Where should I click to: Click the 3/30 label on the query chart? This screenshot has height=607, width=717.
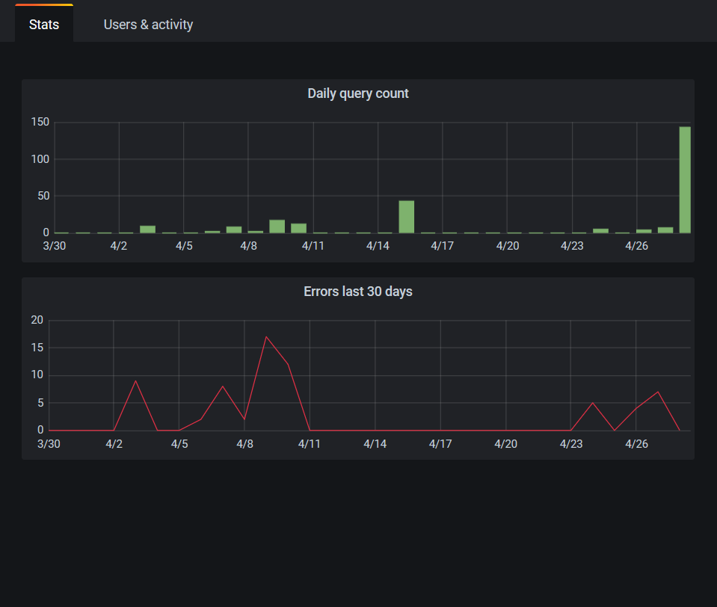54,245
